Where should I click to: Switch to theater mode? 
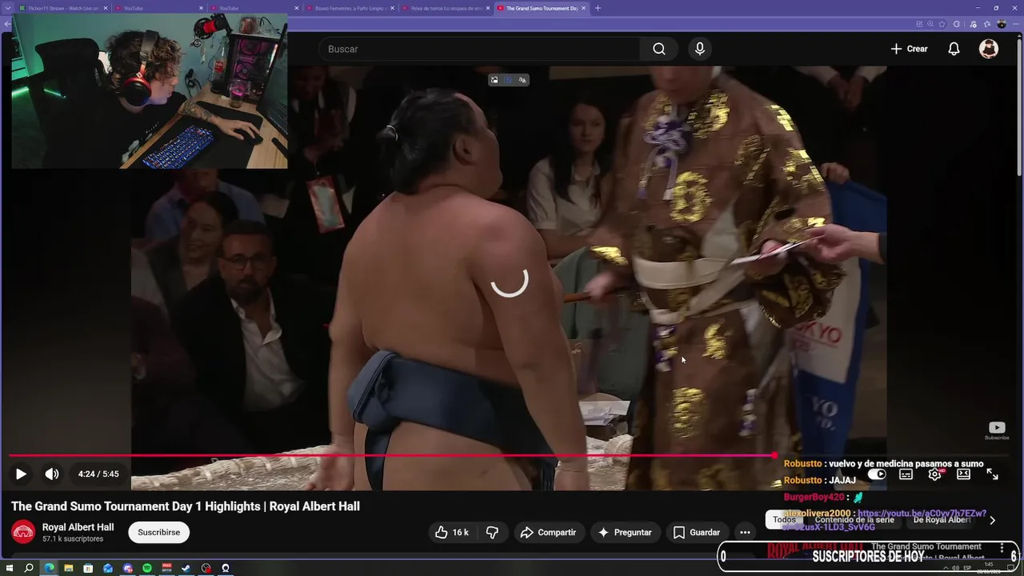tap(963, 474)
